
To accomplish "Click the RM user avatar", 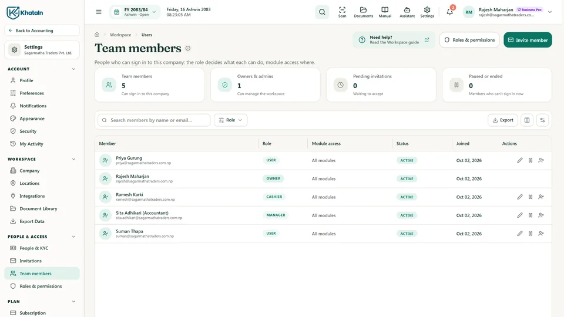I will click(x=469, y=12).
